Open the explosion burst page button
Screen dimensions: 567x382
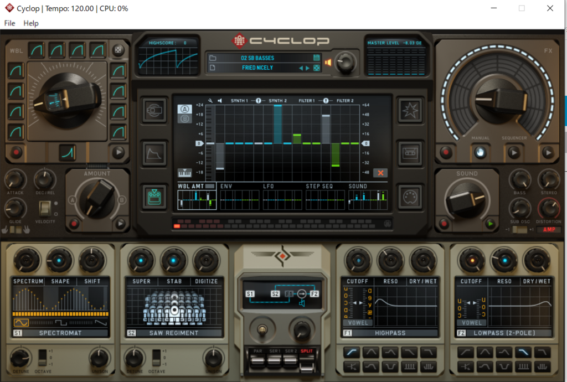tap(410, 110)
